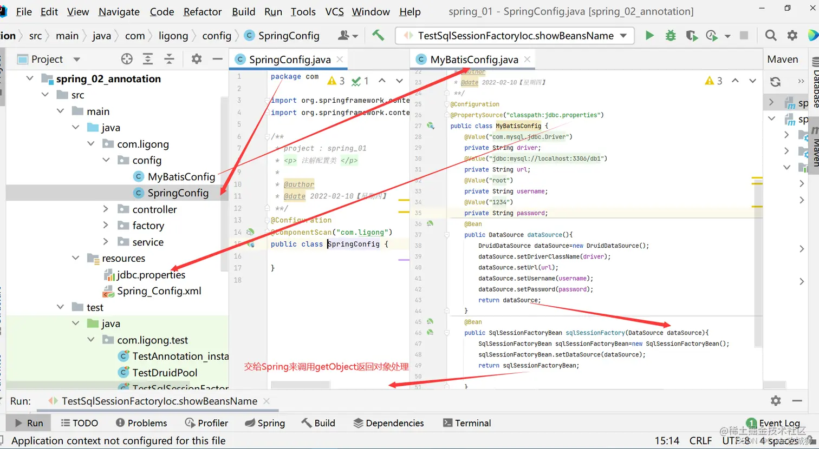Click the 15:14 caret position indicator
The height and width of the screenshot is (449, 819).
667,440
